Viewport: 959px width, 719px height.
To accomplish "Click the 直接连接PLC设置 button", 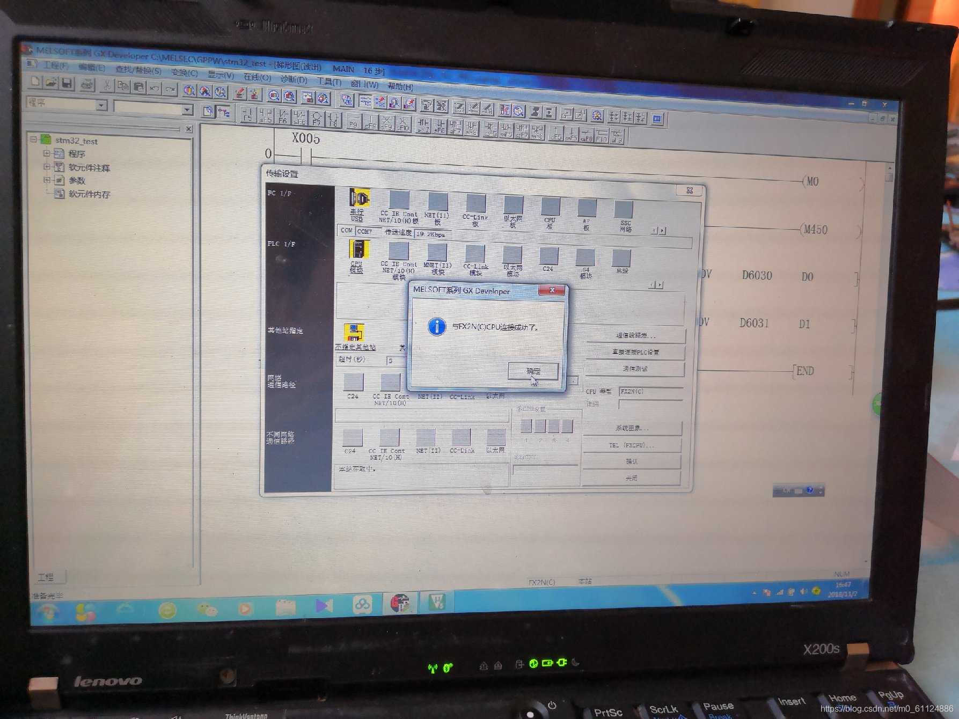I will tap(635, 353).
